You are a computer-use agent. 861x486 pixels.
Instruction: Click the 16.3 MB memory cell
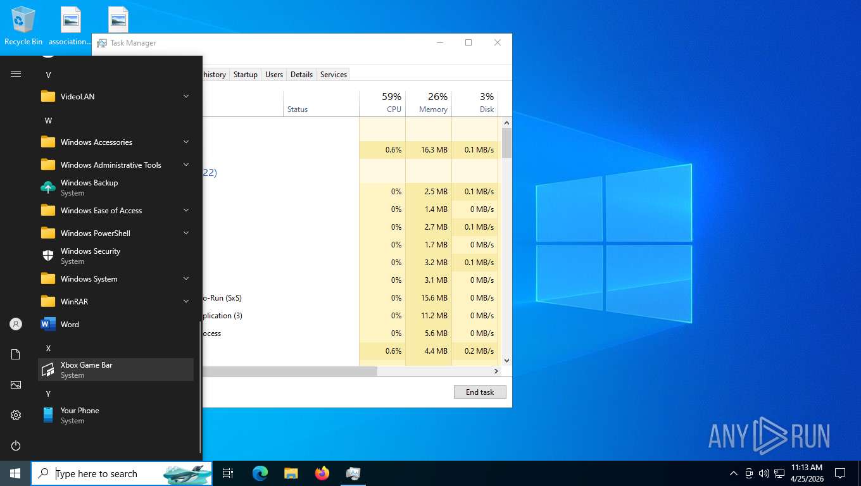tap(429, 150)
